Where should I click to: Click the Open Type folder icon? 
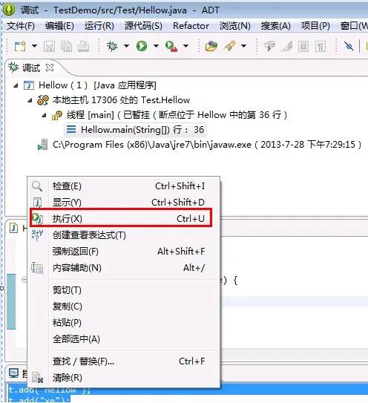(x=211, y=47)
